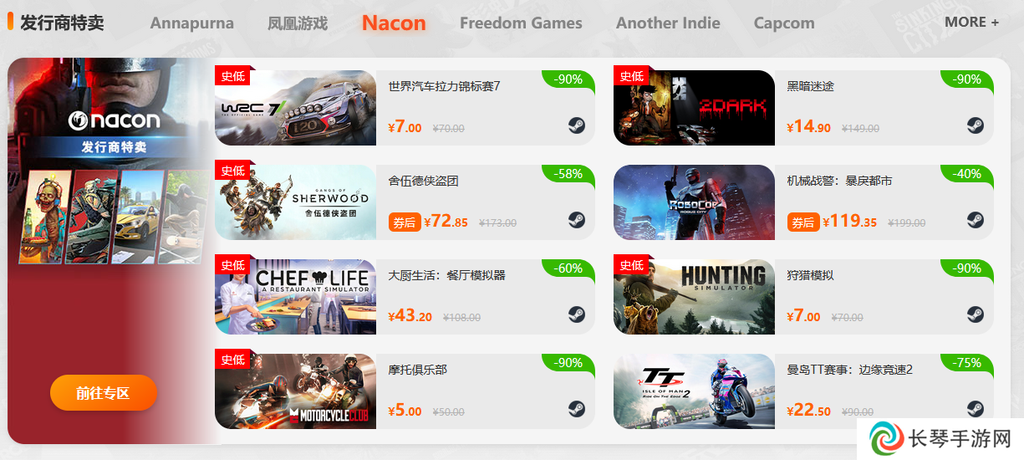Click Steam icon on 摩托俱乐部 card
Image resolution: width=1024 pixels, height=460 pixels.
tap(577, 409)
